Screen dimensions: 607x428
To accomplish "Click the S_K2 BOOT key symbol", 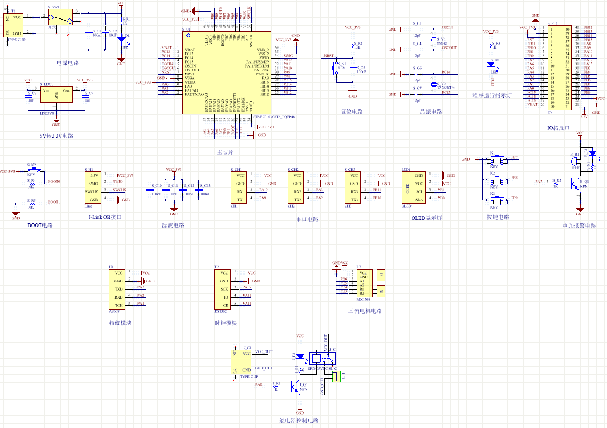I will pyautogui.click(x=34, y=170).
